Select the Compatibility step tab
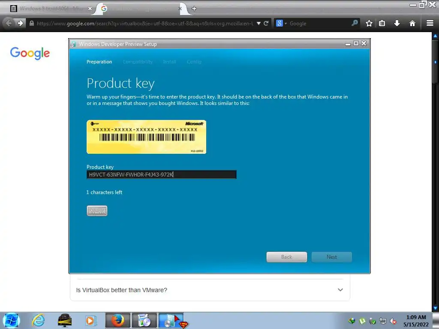439x329 pixels. coord(138,62)
